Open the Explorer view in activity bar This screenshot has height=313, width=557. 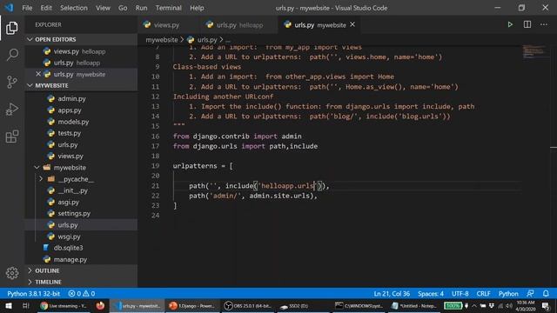point(11,28)
